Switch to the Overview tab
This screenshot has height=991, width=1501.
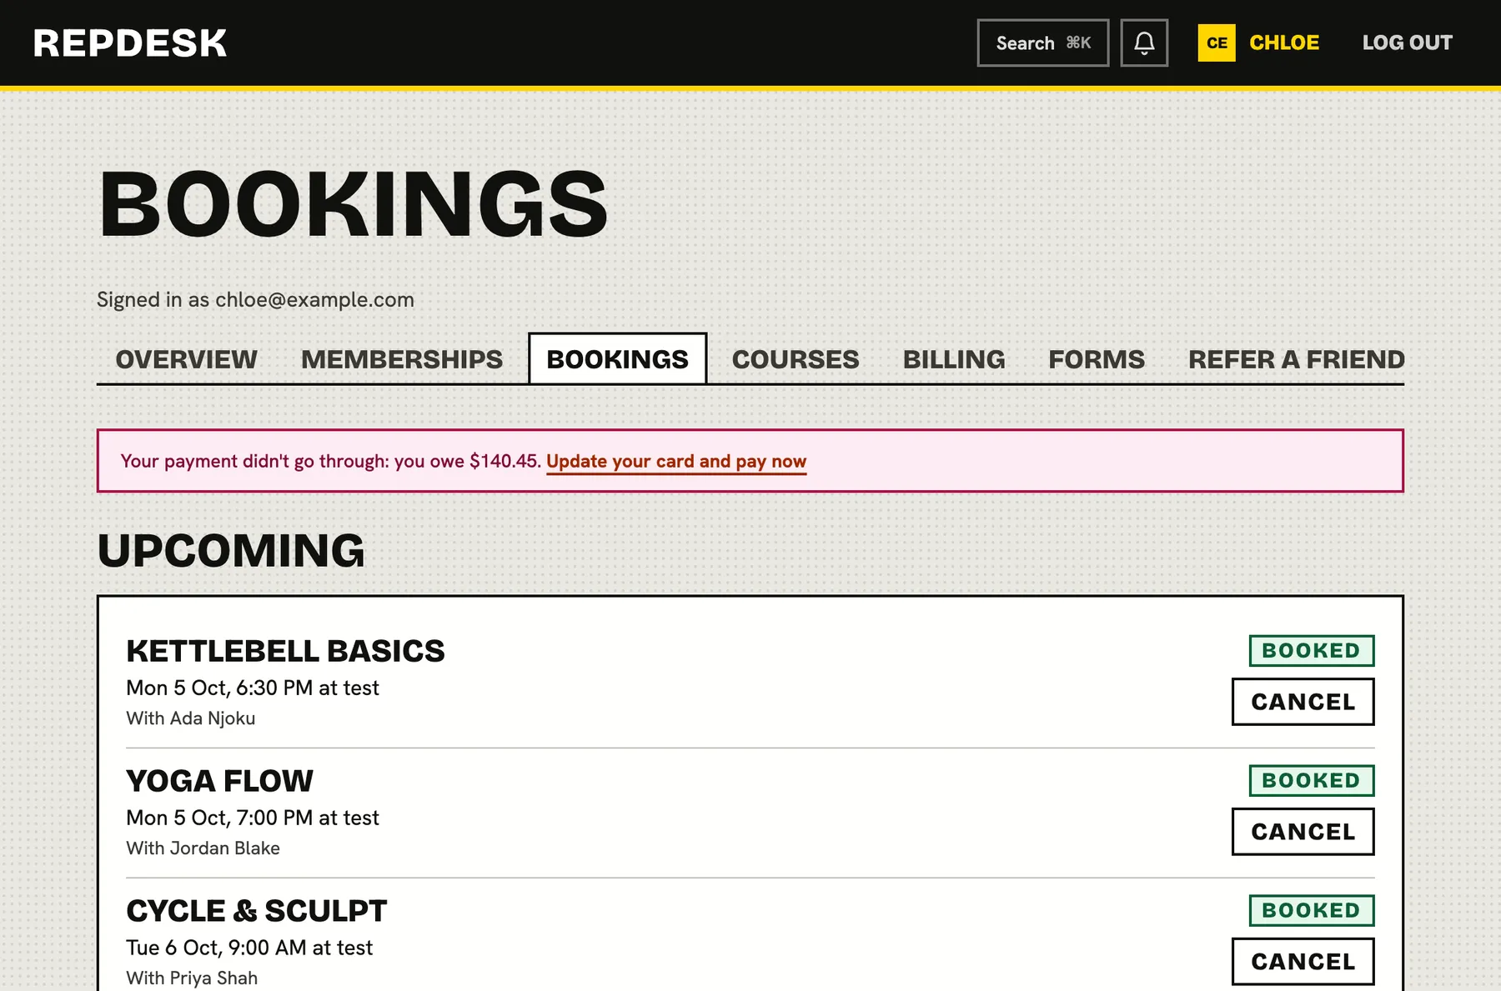point(186,359)
